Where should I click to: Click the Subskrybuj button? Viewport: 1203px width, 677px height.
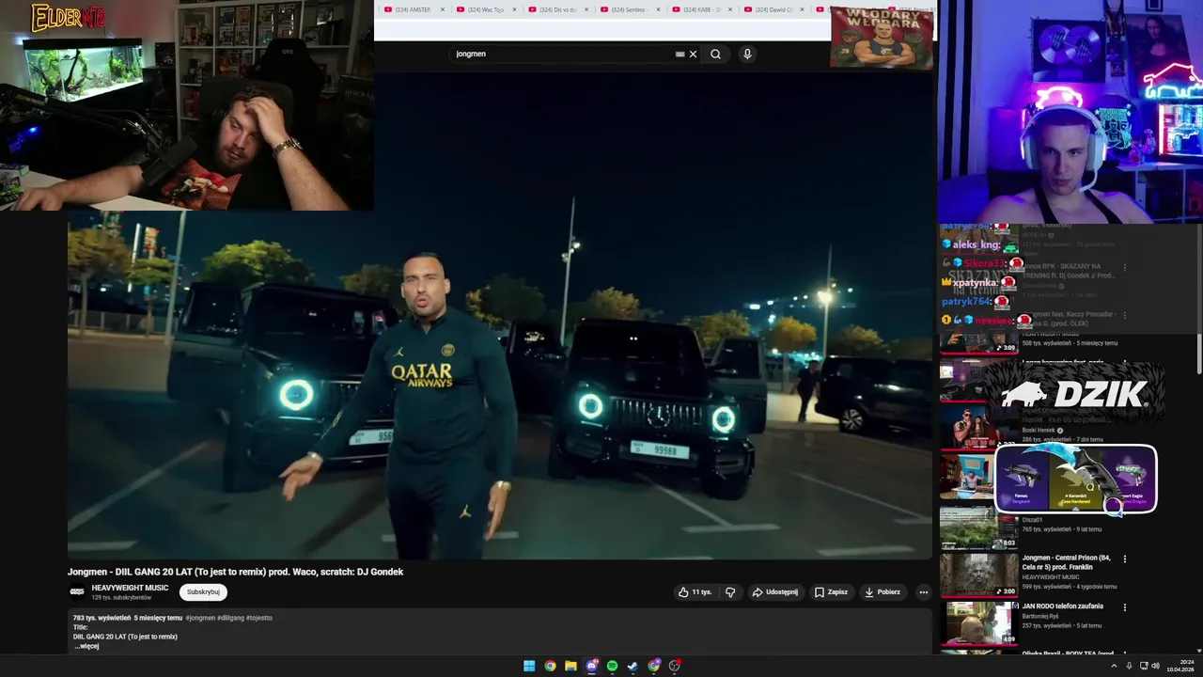[x=203, y=592]
